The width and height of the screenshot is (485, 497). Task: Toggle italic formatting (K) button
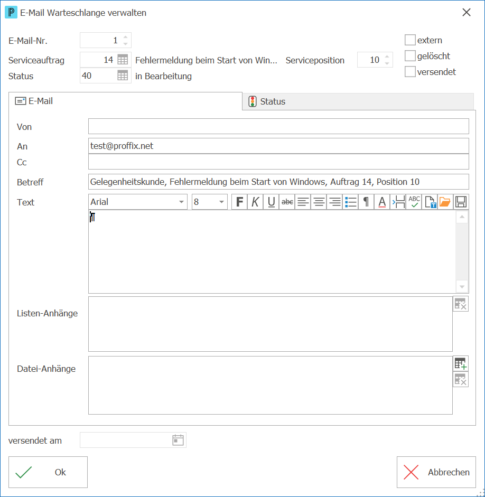[256, 202]
